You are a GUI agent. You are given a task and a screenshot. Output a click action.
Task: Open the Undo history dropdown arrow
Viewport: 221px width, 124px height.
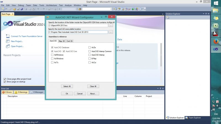click(x=41, y=9)
